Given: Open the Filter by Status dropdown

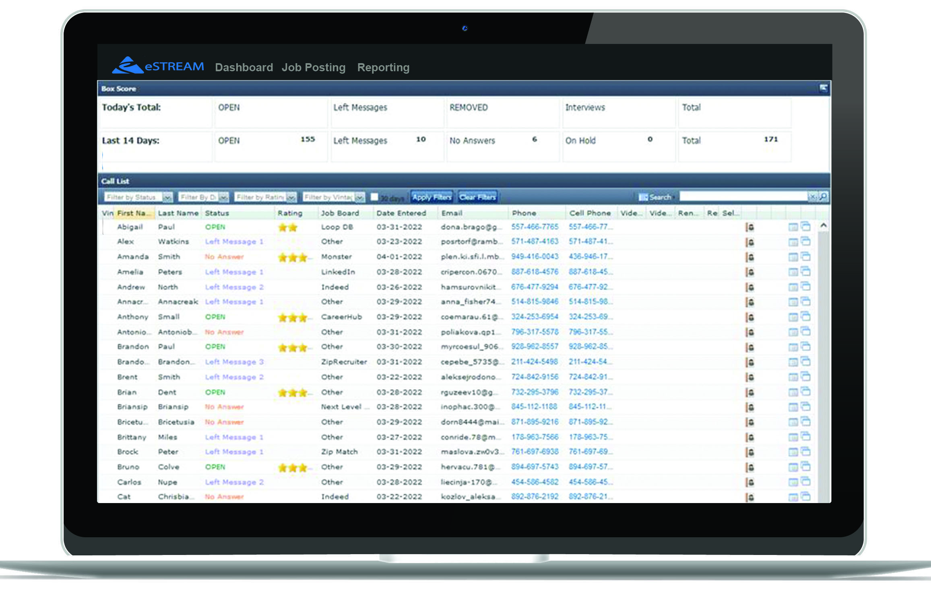Looking at the screenshot, I should [167, 197].
